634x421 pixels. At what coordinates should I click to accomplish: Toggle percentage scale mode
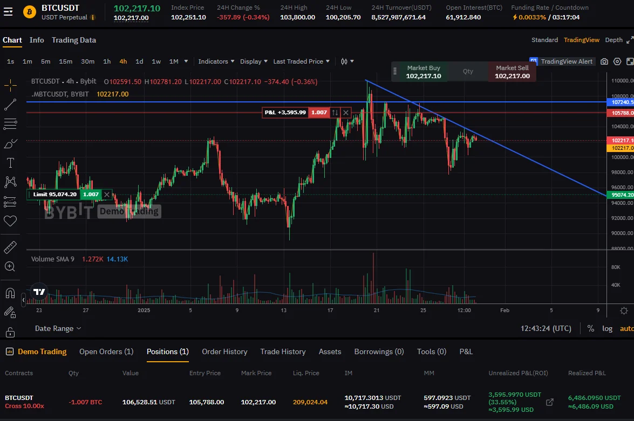pyautogui.click(x=591, y=328)
